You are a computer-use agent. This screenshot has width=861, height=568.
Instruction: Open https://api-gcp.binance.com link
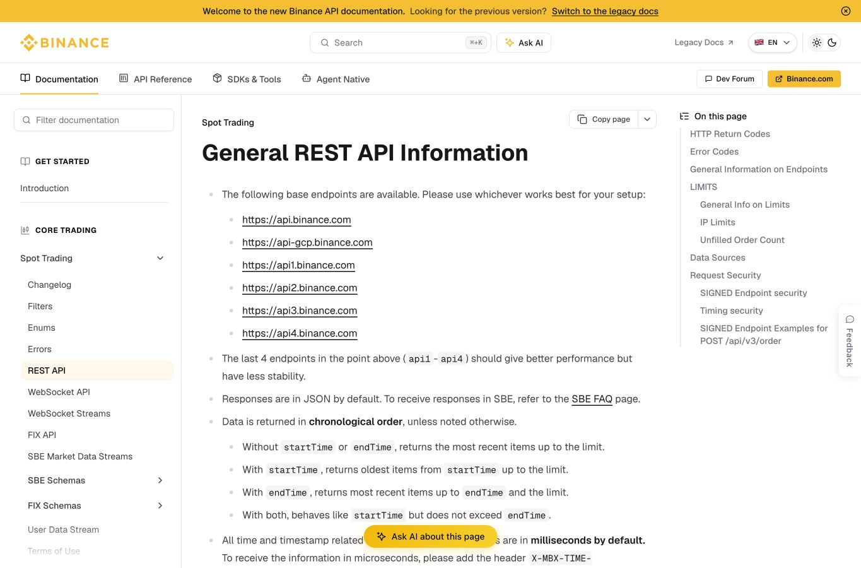click(307, 242)
